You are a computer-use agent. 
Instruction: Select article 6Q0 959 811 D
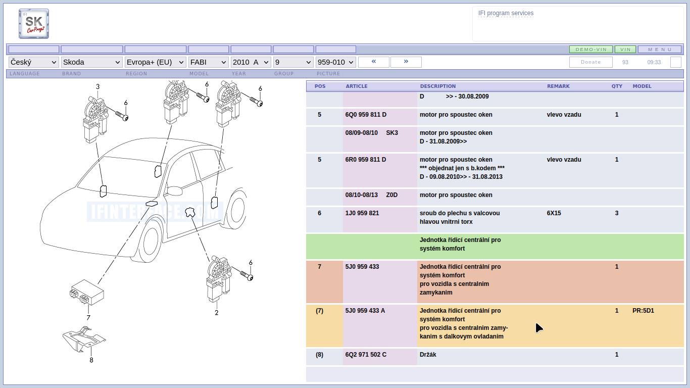(x=366, y=115)
